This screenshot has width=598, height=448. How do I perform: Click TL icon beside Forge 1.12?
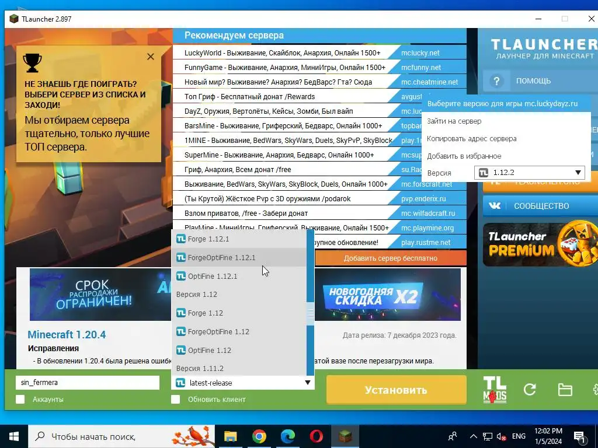[181, 313]
